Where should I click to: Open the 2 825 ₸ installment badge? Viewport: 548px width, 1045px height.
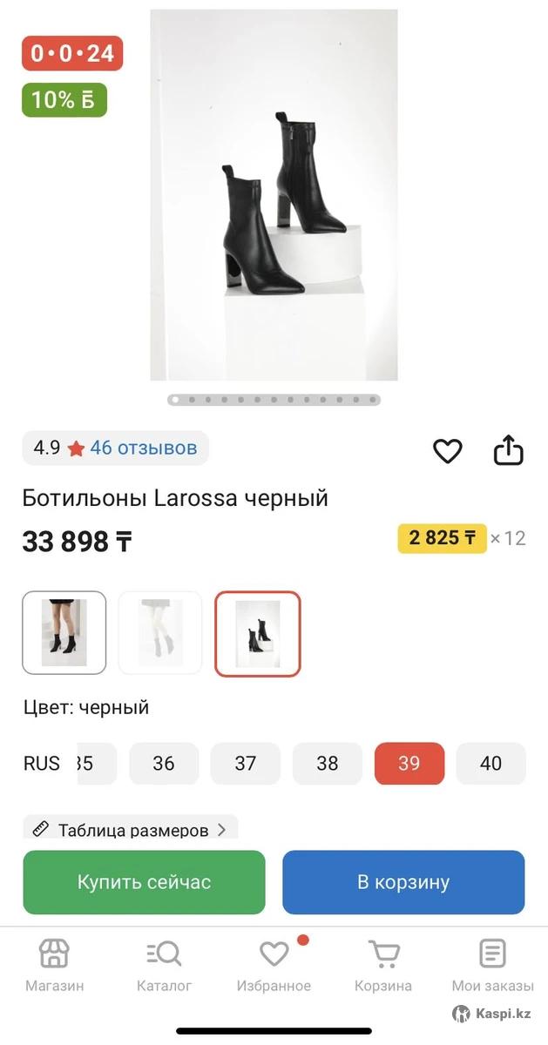442,538
